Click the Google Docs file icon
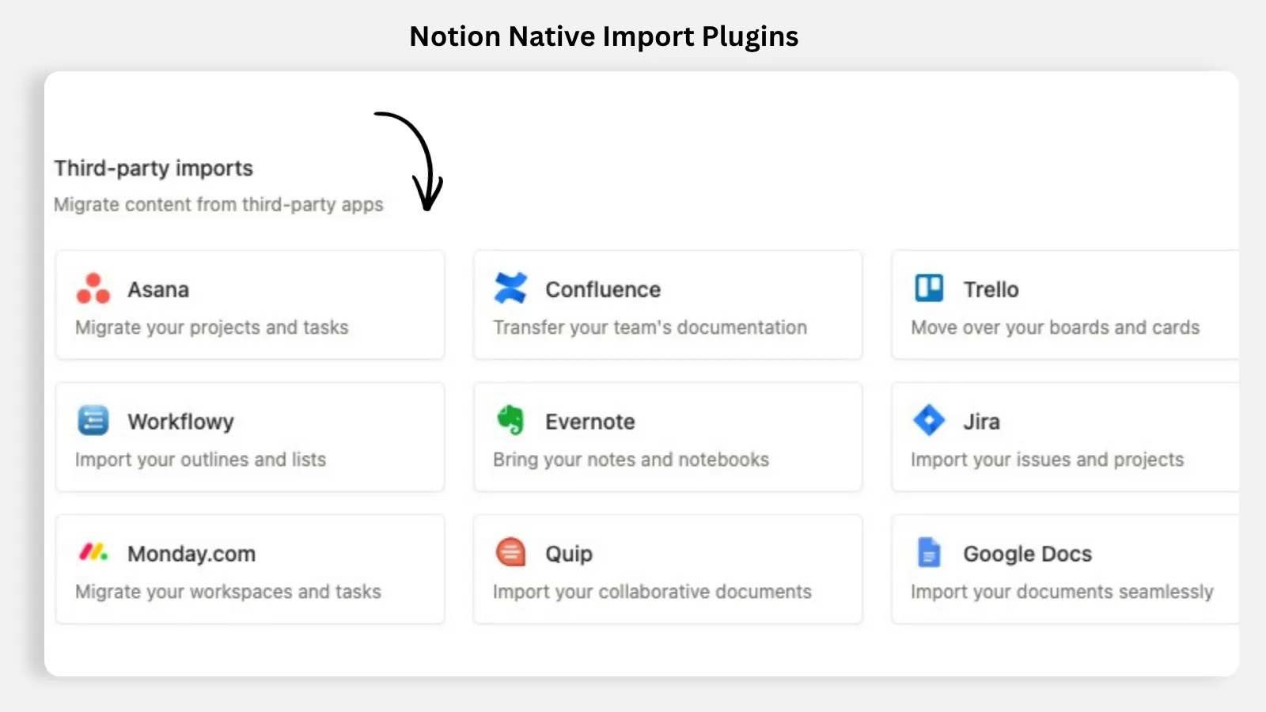Screen dimensions: 1266x712 929,552
